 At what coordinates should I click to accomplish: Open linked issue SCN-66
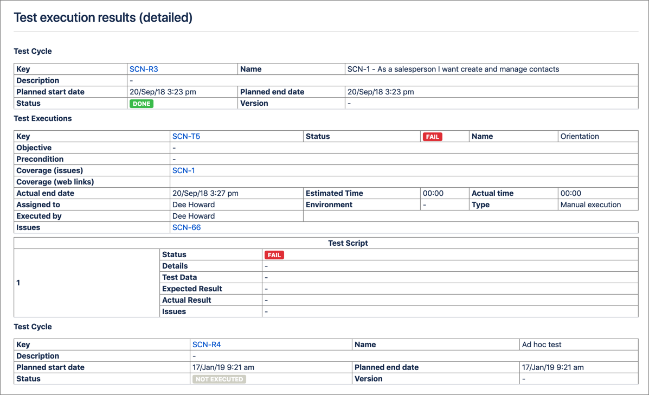coord(187,227)
